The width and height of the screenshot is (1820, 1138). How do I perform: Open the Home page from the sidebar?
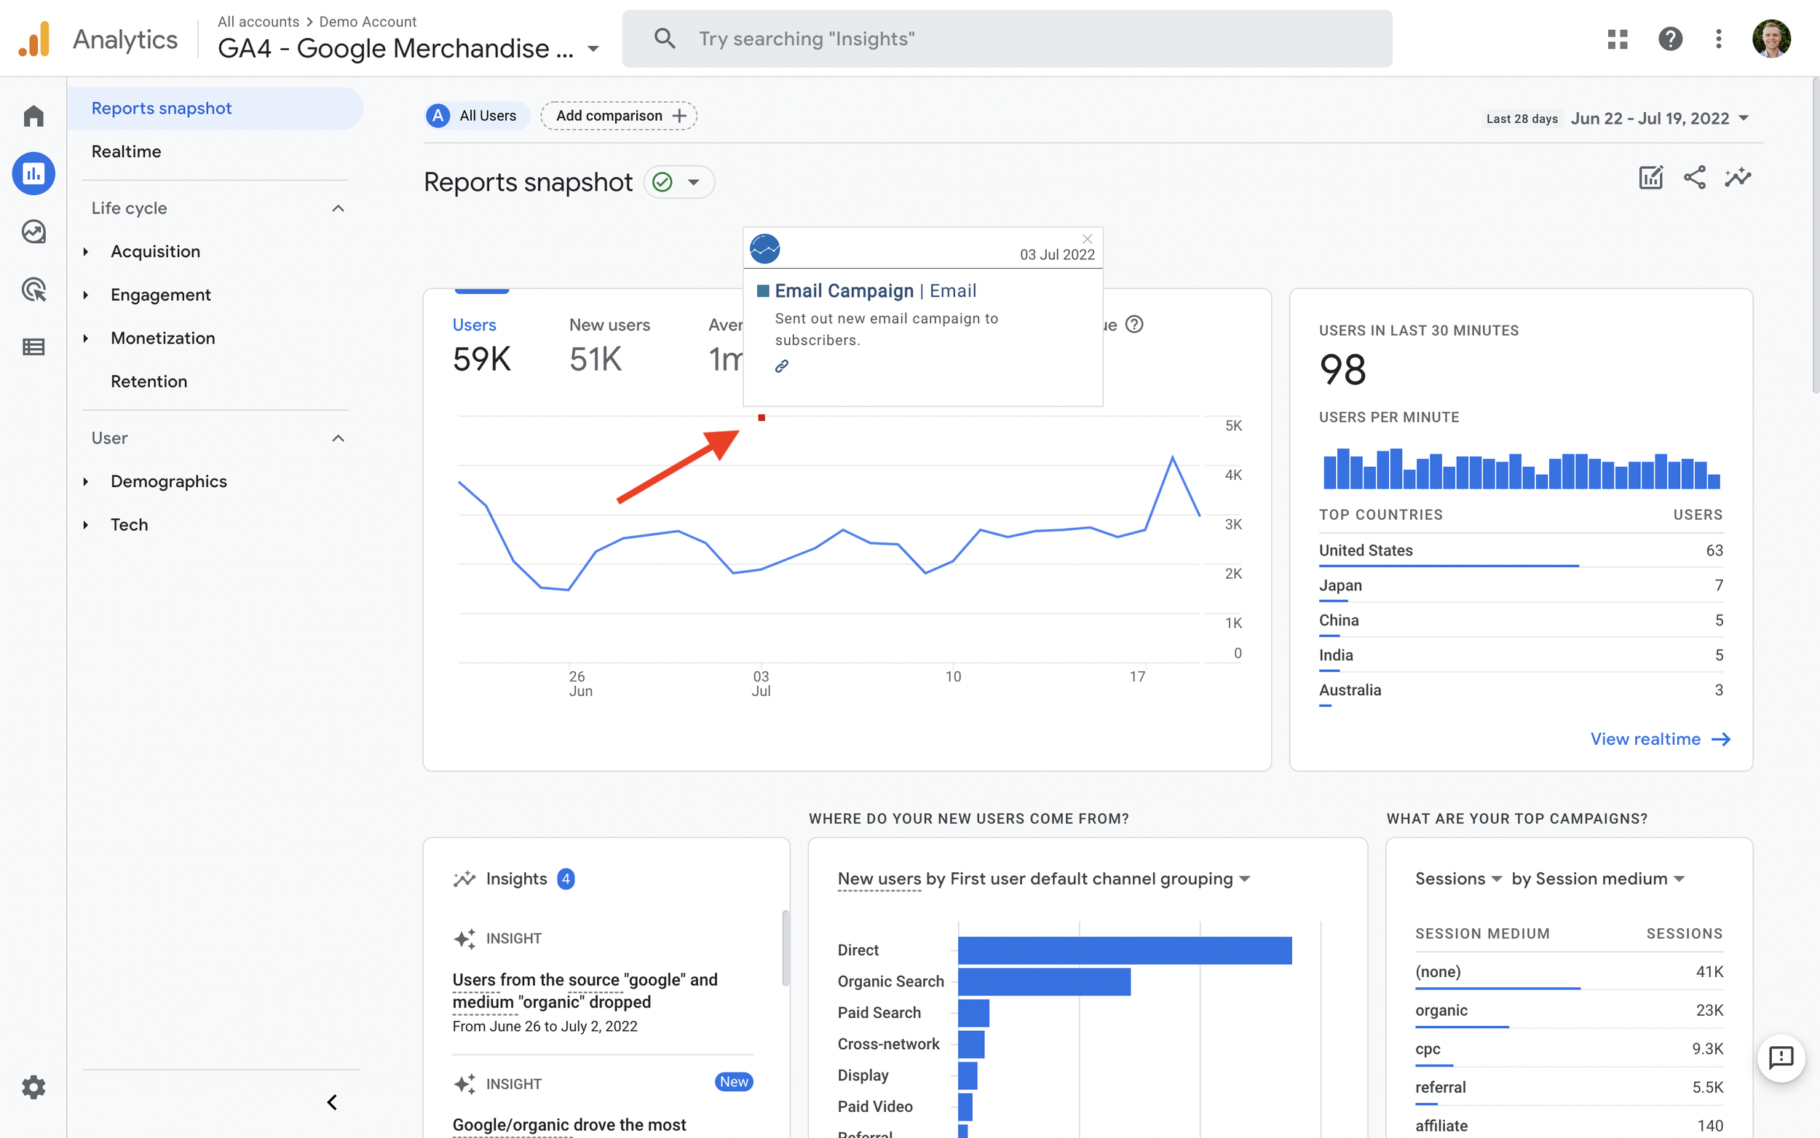(33, 115)
